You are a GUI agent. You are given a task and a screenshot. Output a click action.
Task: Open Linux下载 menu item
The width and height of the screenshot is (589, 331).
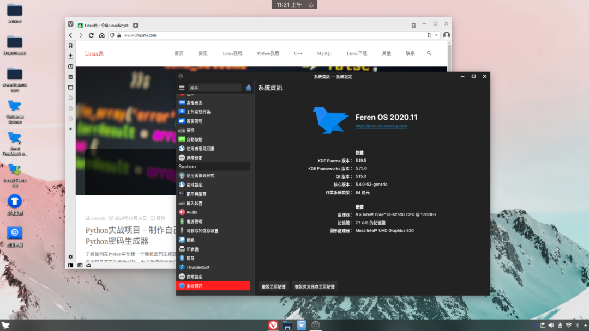click(x=357, y=53)
